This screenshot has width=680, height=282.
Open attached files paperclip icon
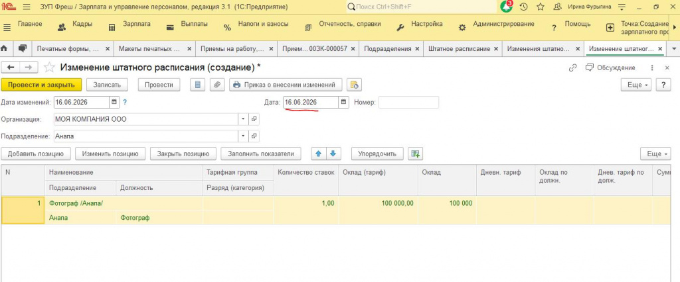coord(217,85)
